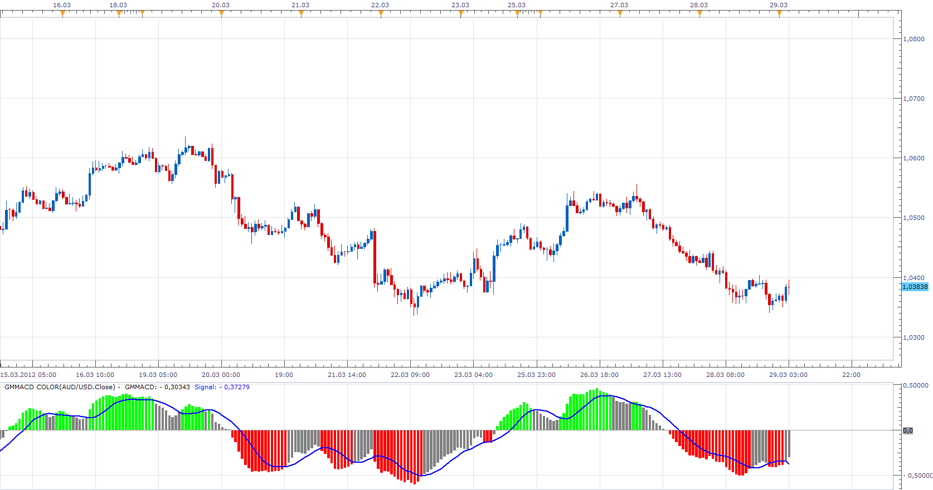Viewport: 933px width, 490px height.
Task: Click the blue Signal value label
Action: click(x=222, y=387)
